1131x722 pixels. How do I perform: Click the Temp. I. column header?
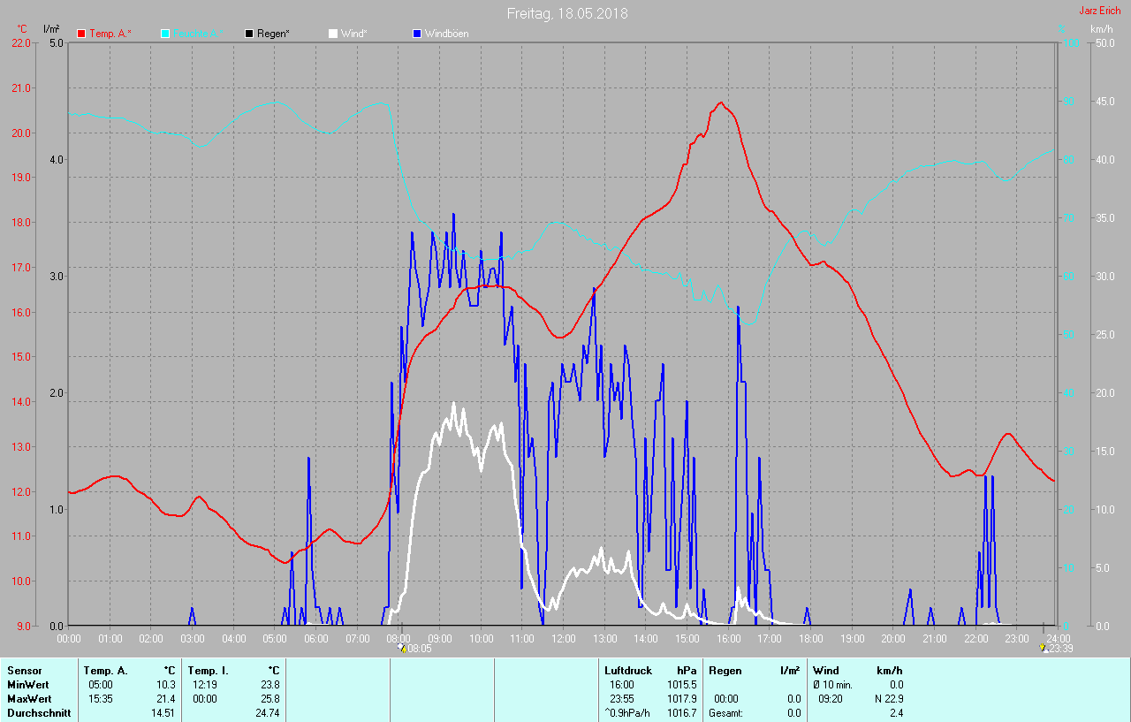click(x=208, y=671)
